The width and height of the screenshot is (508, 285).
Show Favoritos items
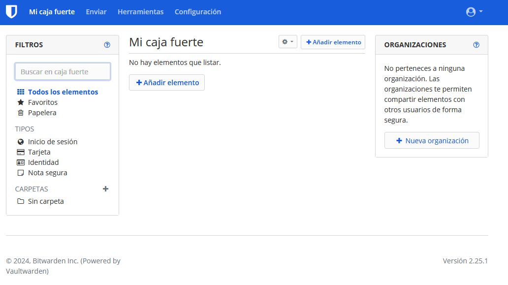coord(42,102)
